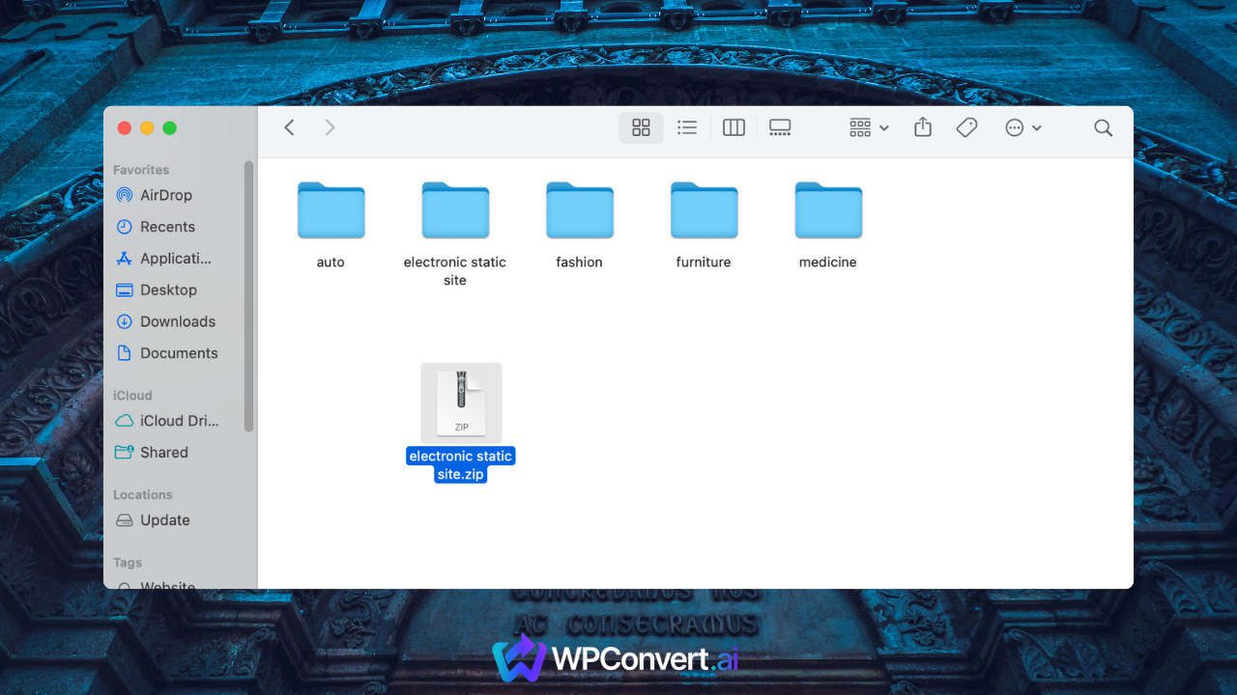This screenshot has height=695, width=1237.
Task: Select the fashion folder icon
Action: 580,209
